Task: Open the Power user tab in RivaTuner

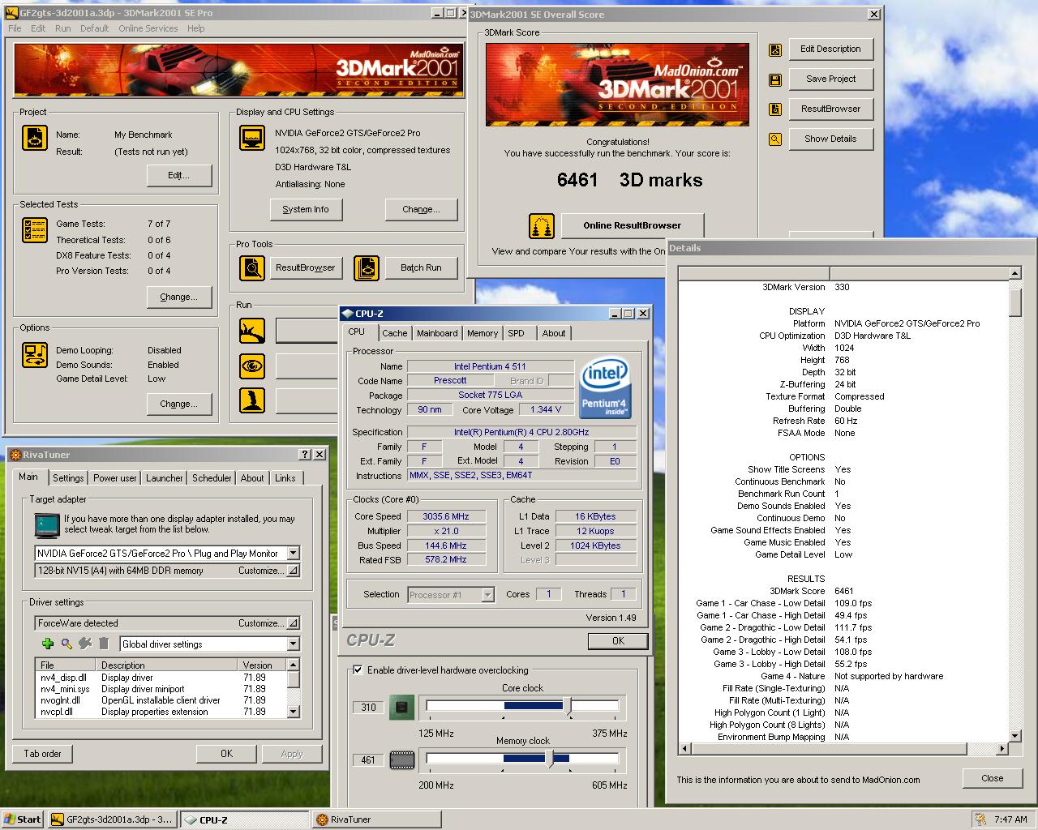Action: [115, 478]
